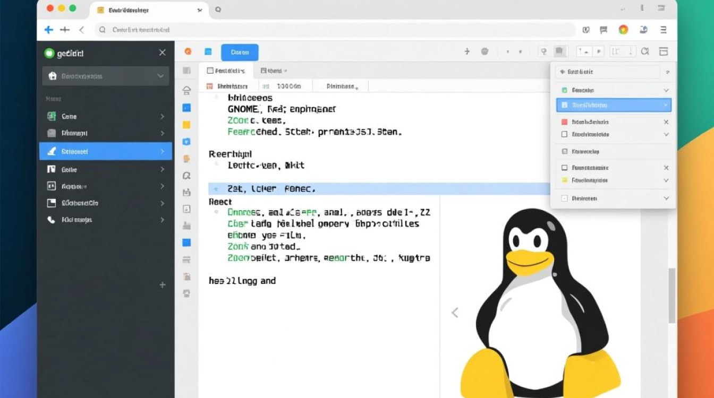Select the home icon in the left tool strip
This screenshot has width=714, height=398.
tap(186, 90)
